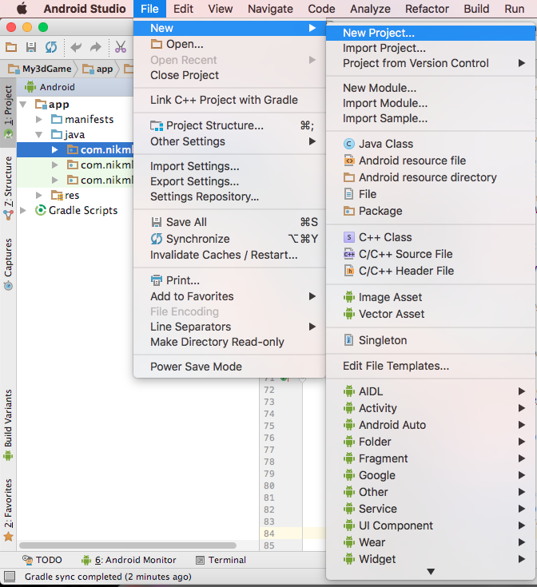This screenshot has height=587, width=537.
Task: Click the down arrow to scroll New submenu
Action: 431,572
